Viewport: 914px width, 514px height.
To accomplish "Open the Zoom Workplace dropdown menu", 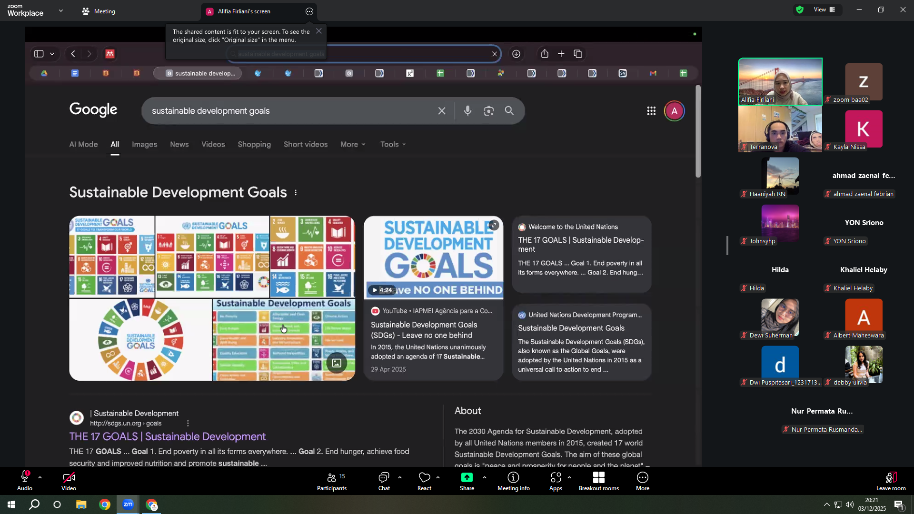I will click(x=61, y=10).
